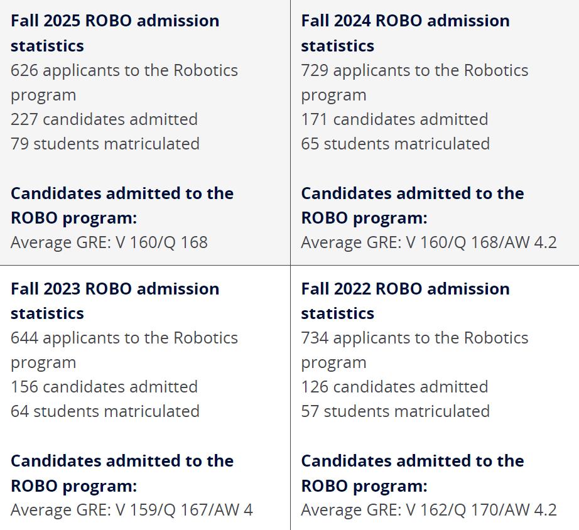
Task: Click the 79 students matriculated line
Action: click(105, 144)
